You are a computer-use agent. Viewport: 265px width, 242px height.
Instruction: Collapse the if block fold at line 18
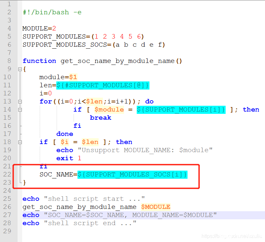coord(20,142)
